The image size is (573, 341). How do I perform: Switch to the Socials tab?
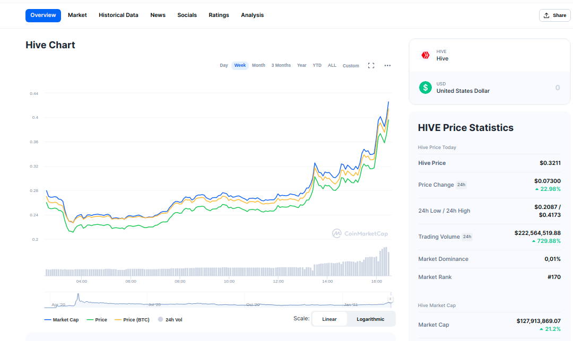coord(187,15)
